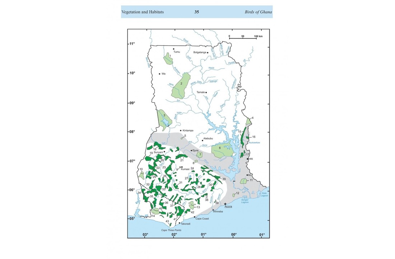Click the number 29 label
The height and width of the screenshot is (259, 395).
coord(224,179)
